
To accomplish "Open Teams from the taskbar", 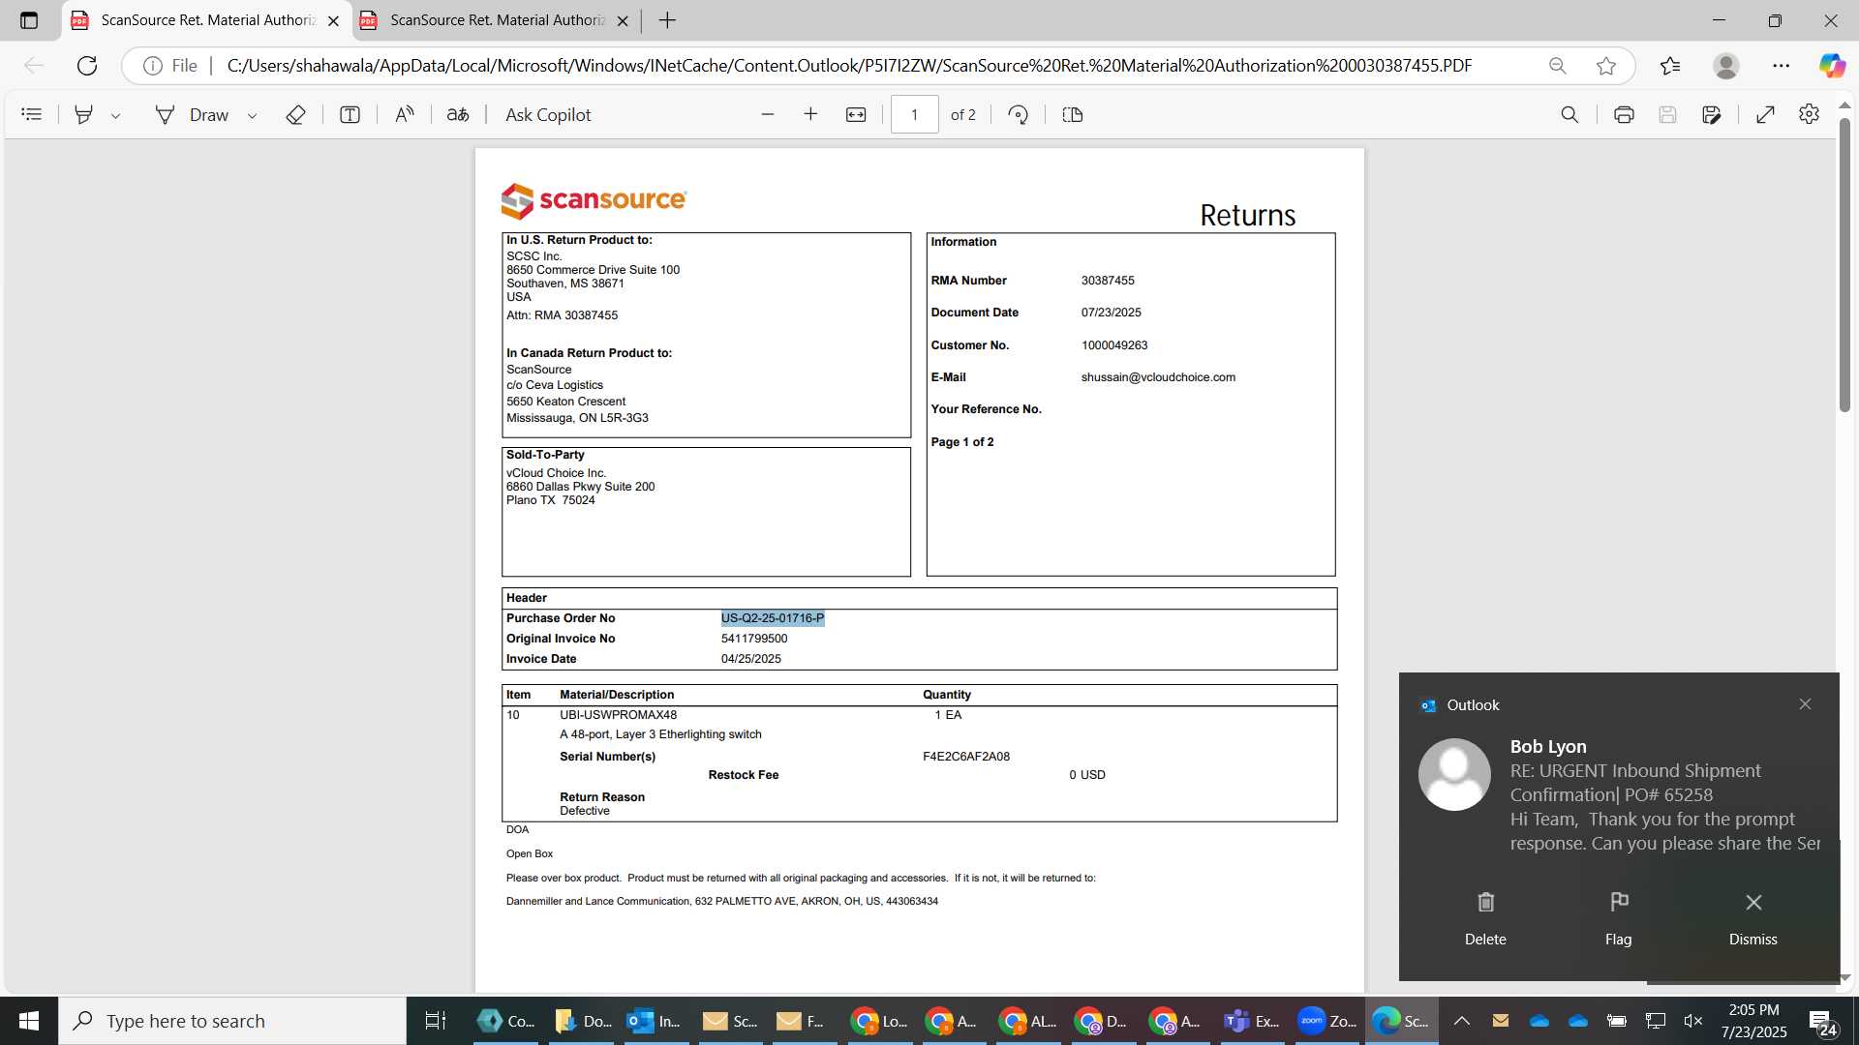I will click(1251, 1021).
